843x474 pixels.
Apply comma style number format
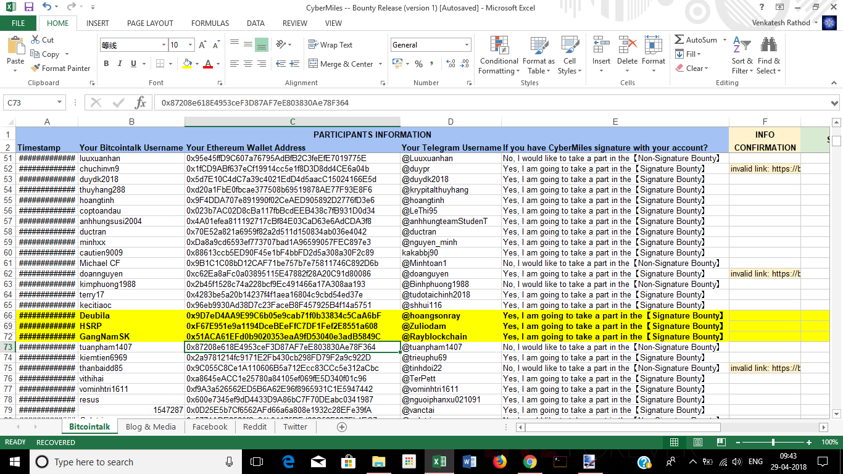(x=432, y=64)
